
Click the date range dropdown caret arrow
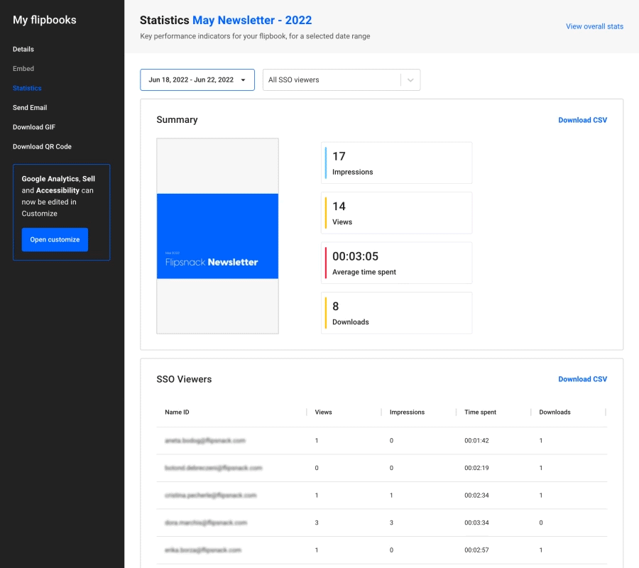pyautogui.click(x=241, y=80)
